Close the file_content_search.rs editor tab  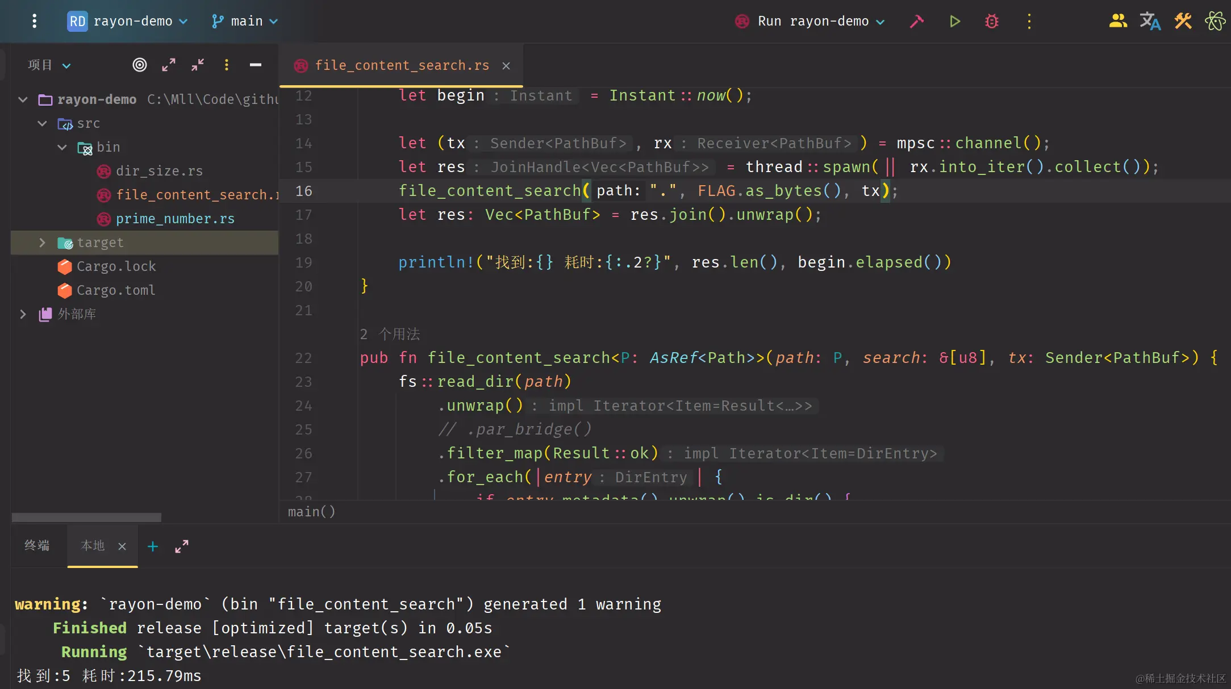[x=506, y=66]
